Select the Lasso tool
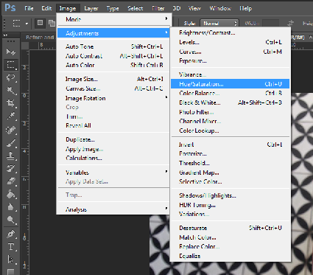The image size is (313, 275). point(10,77)
